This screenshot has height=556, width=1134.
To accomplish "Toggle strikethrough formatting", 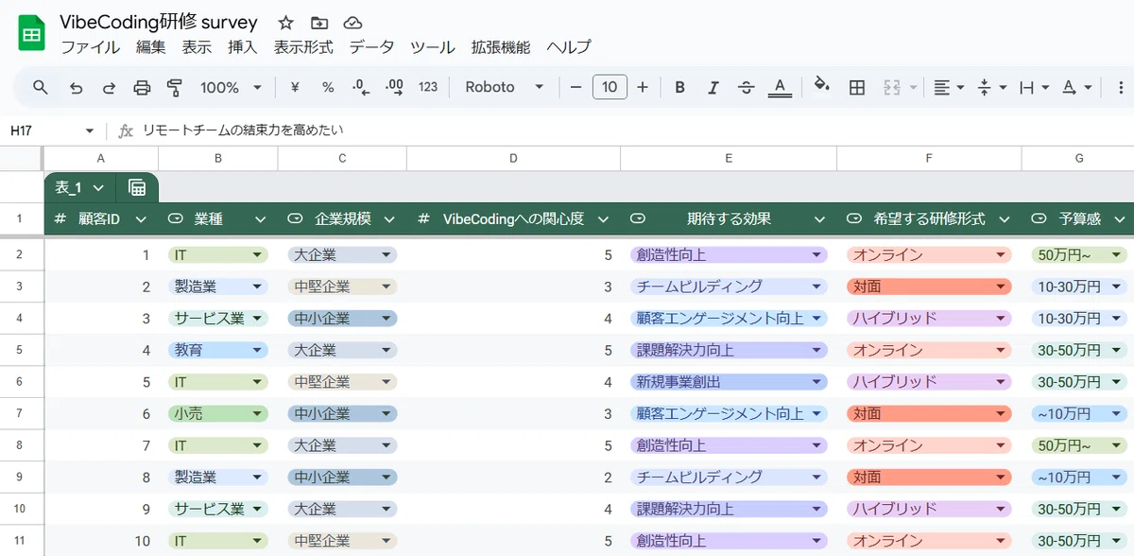I will [x=746, y=87].
